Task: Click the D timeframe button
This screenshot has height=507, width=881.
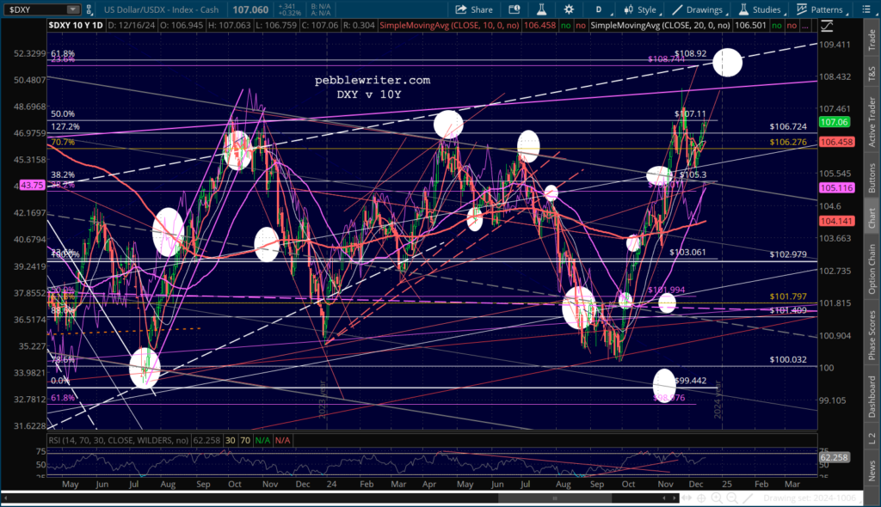Action: pos(598,9)
